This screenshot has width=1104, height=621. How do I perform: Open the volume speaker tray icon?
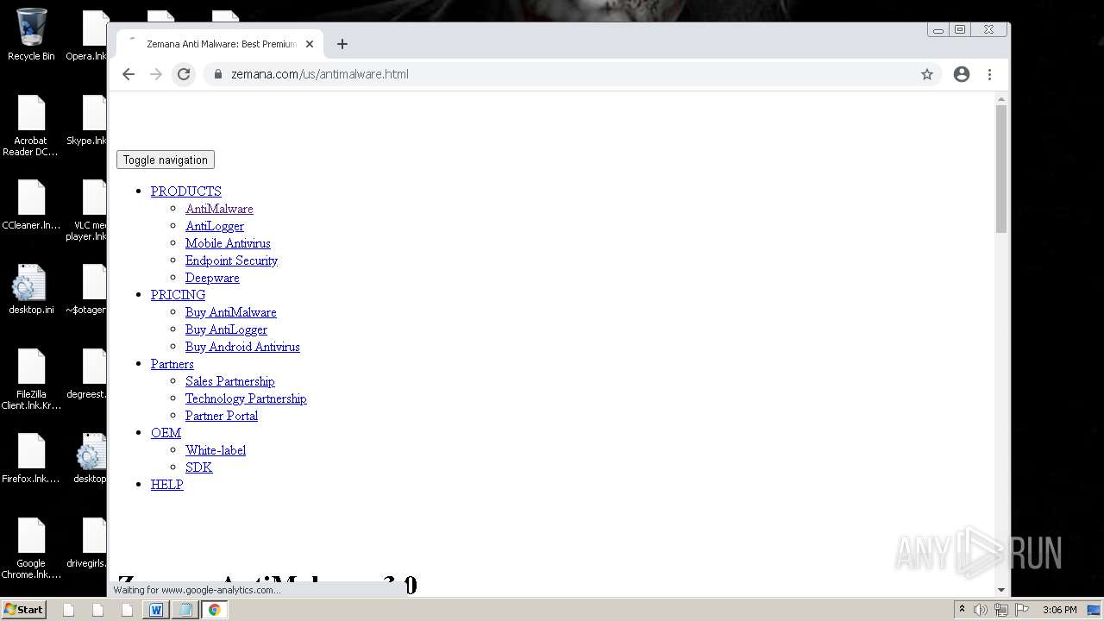pos(981,610)
